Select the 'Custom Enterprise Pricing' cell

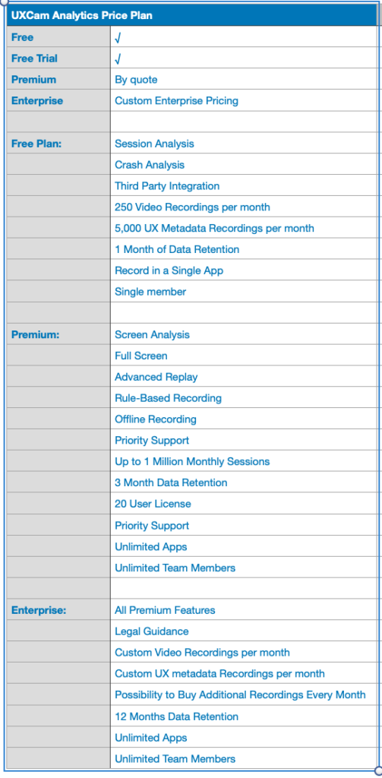click(x=243, y=101)
